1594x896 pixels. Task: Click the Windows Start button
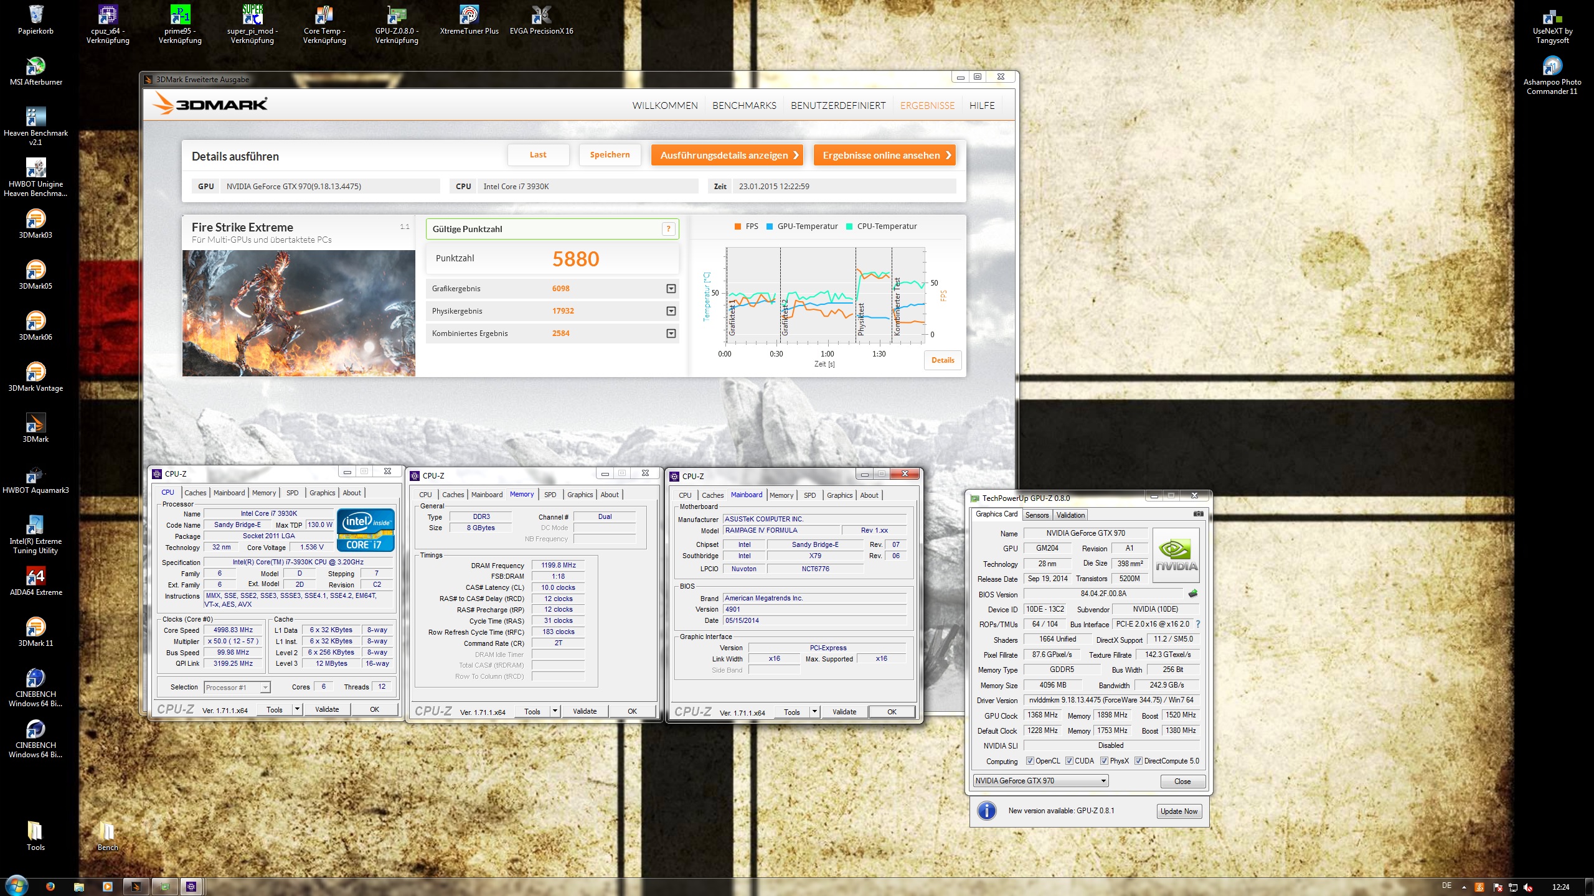[x=16, y=886]
